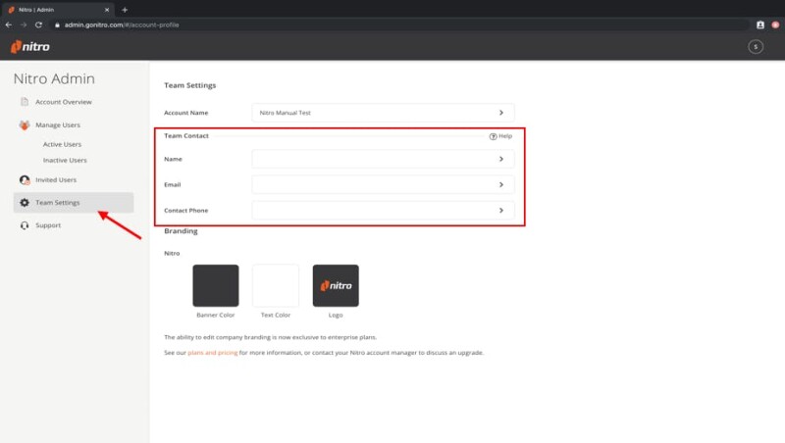Viewport: 785px width, 443px height.
Task: Show Active Users list
Action: 62,144
